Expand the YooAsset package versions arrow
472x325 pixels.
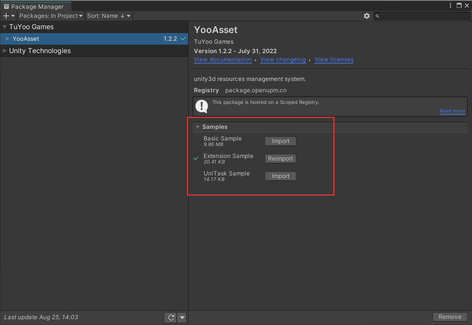[7, 39]
